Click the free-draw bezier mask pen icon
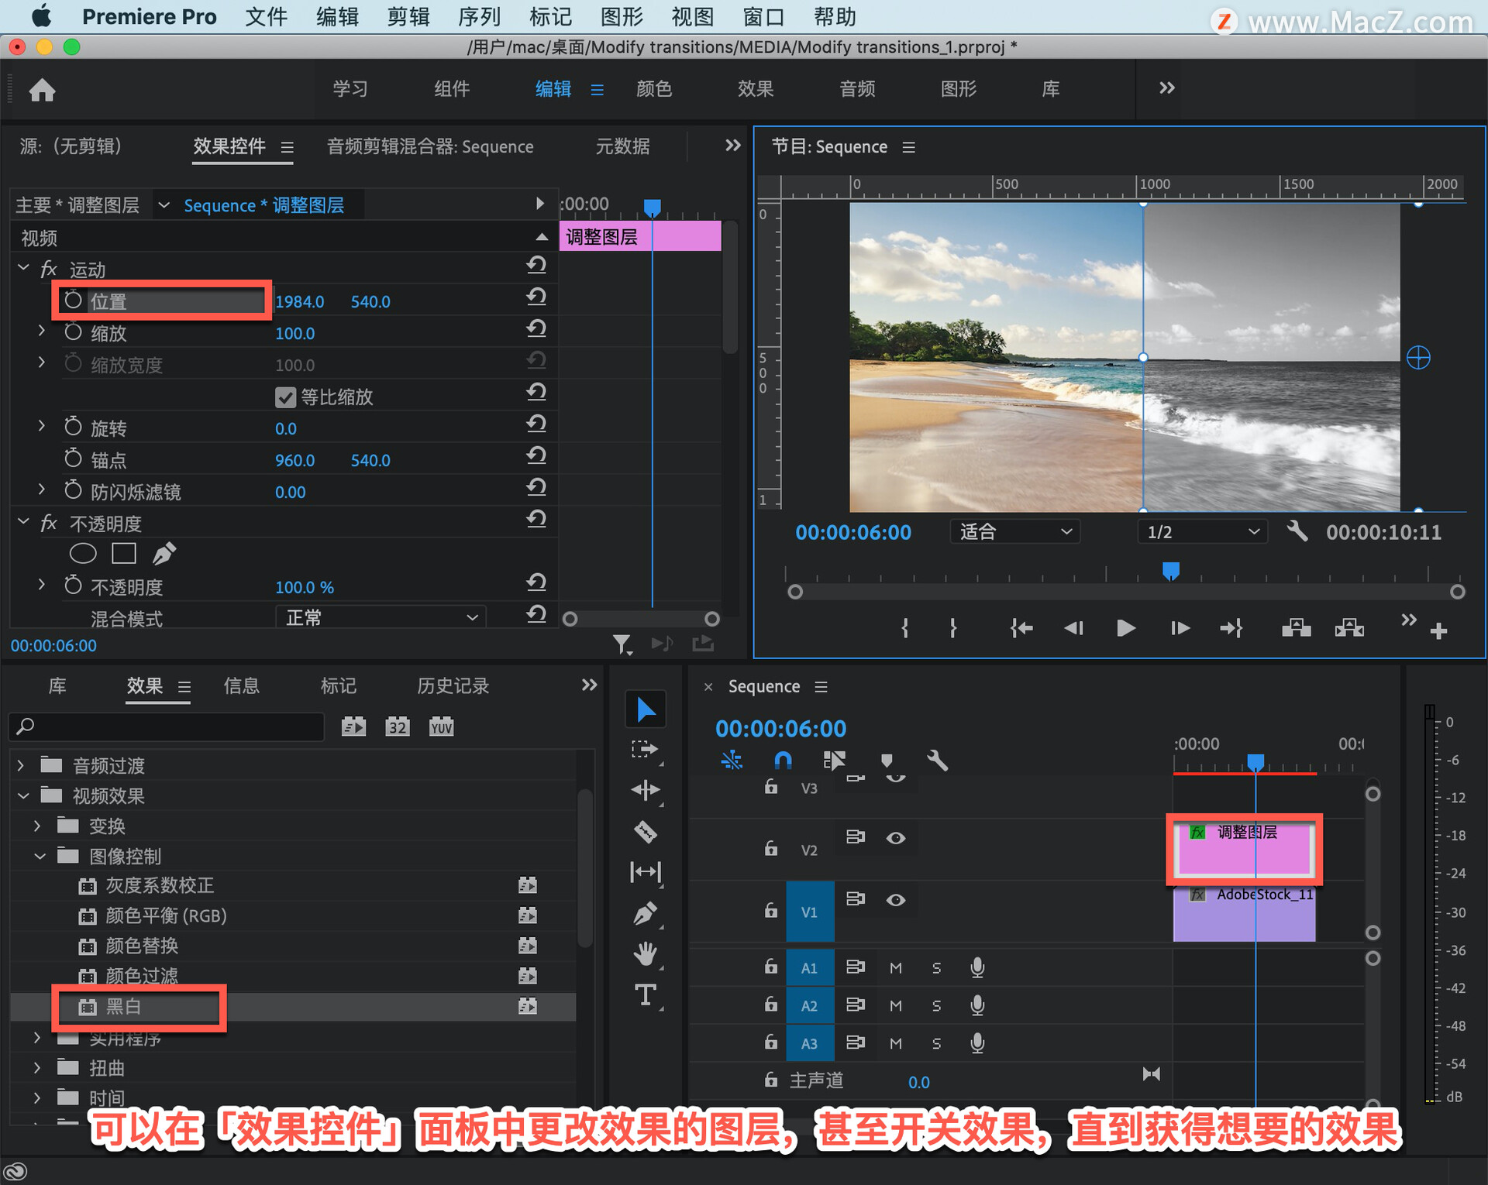This screenshot has height=1185, width=1488. [164, 553]
